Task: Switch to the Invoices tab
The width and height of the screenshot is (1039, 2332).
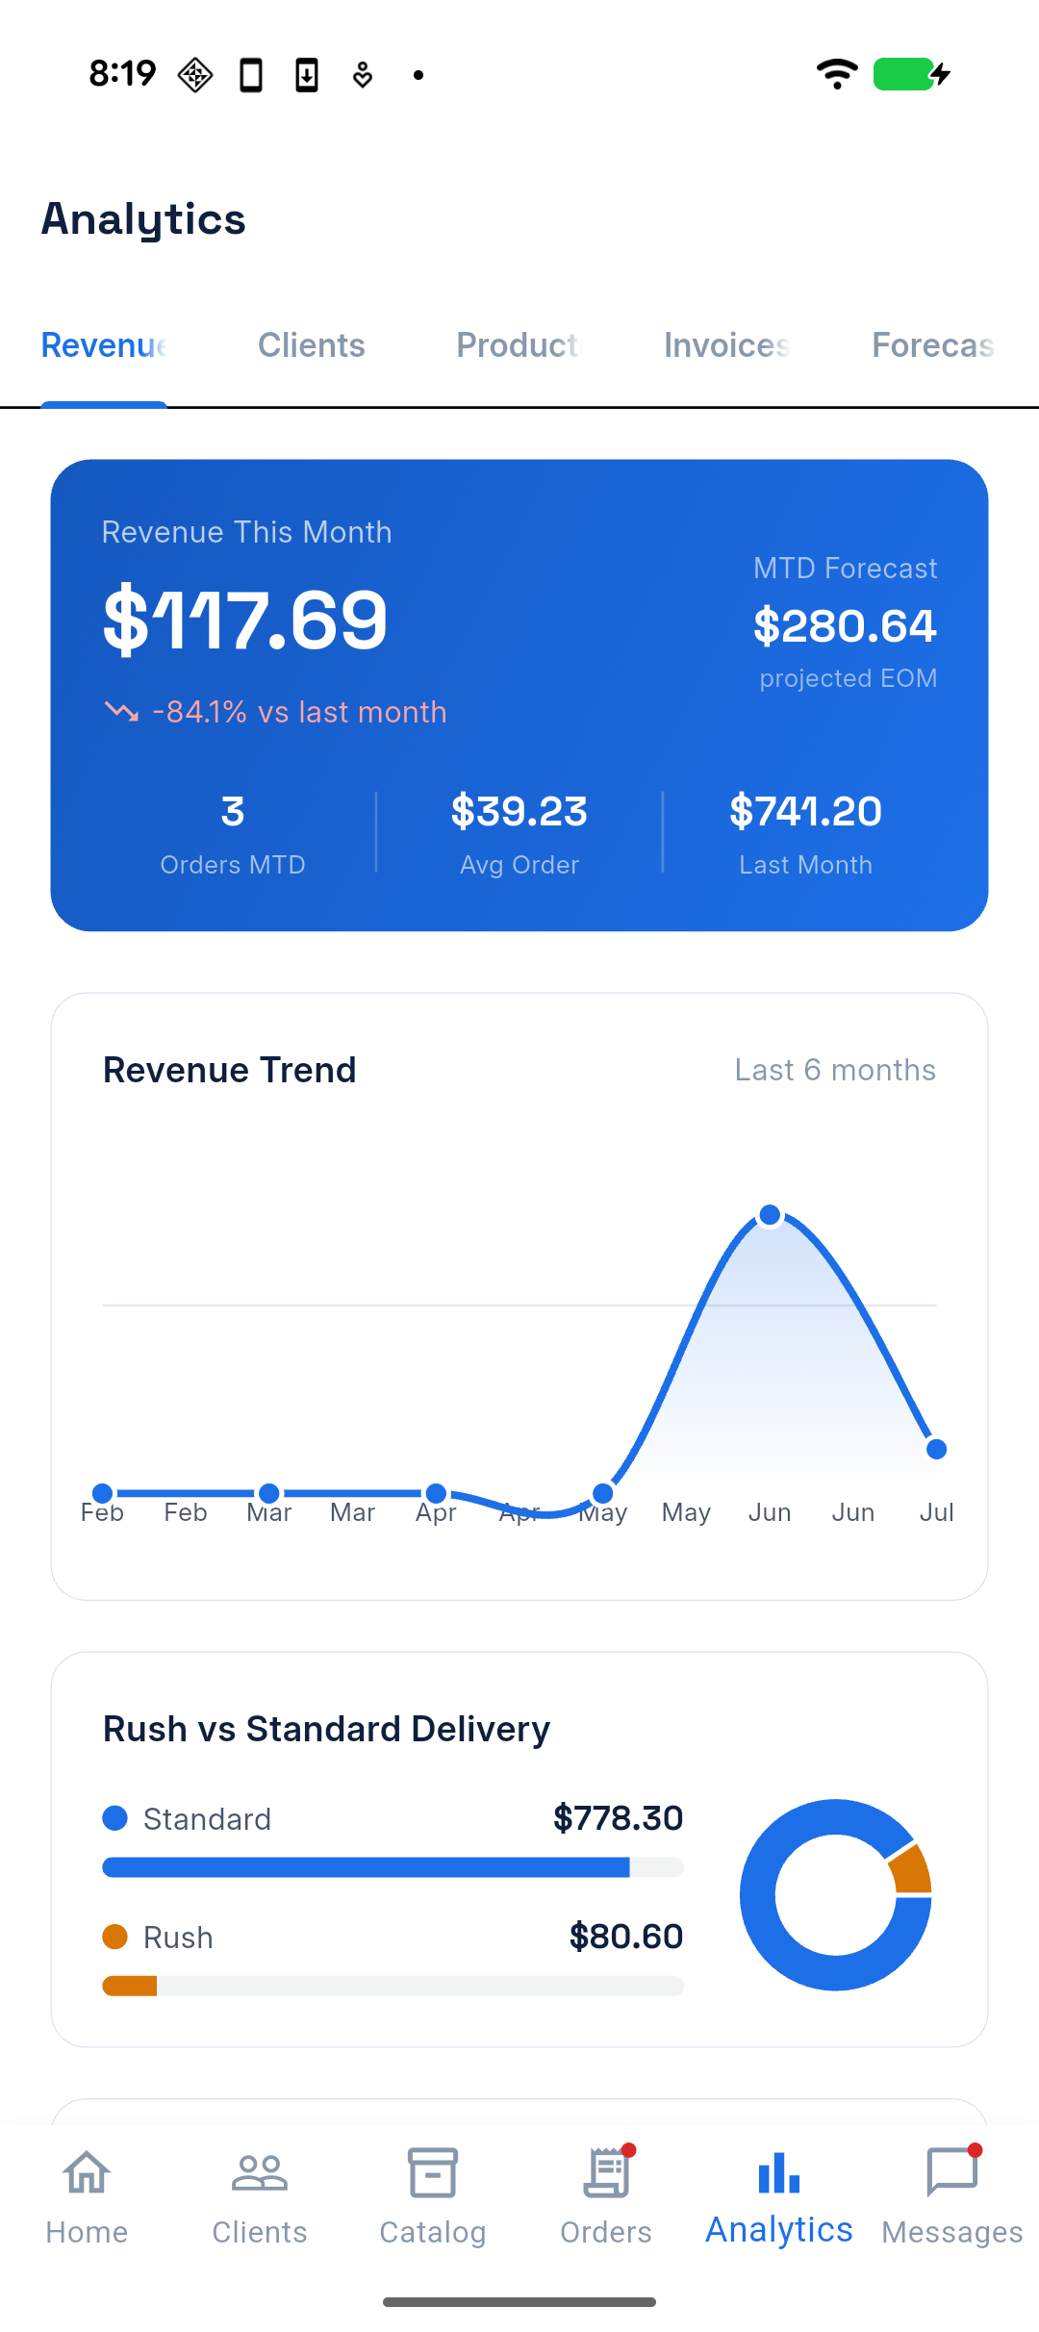Action: [727, 345]
